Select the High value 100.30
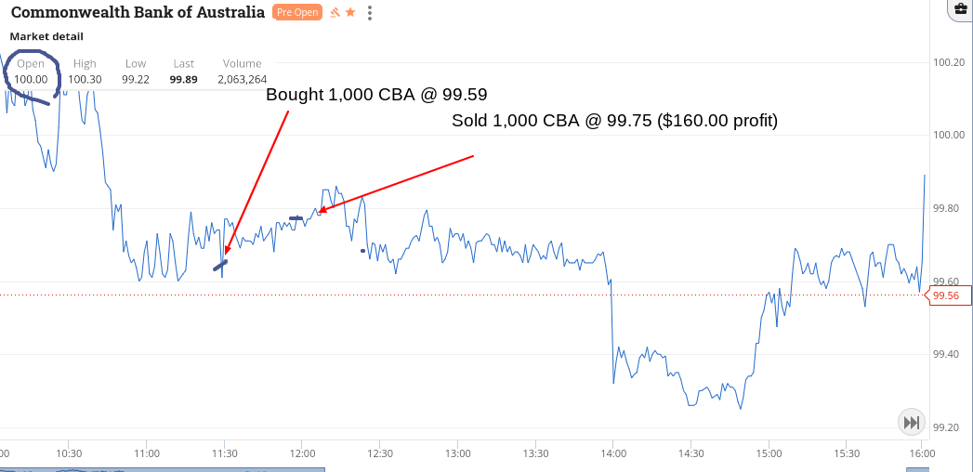Viewport: 973px width, 472px height. coord(85,79)
